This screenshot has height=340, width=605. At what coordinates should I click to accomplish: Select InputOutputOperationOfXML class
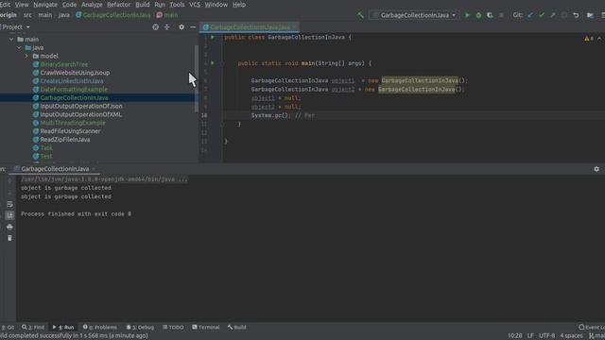pos(80,114)
